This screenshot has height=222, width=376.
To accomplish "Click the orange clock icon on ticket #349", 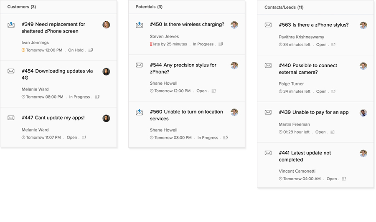I will click(23, 50).
